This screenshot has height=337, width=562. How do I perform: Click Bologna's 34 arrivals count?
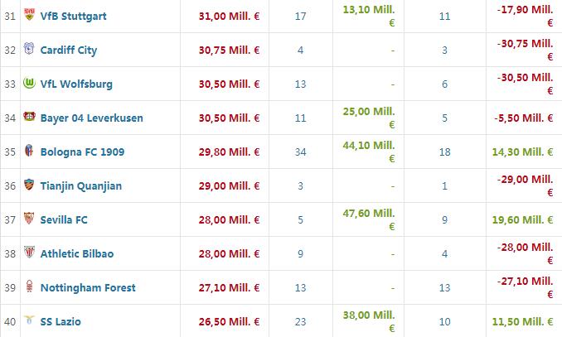coord(300,152)
